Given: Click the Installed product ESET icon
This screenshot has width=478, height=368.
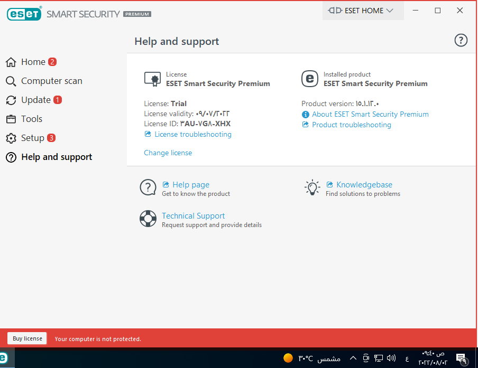Looking at the screenshot, I should point(310,79).
